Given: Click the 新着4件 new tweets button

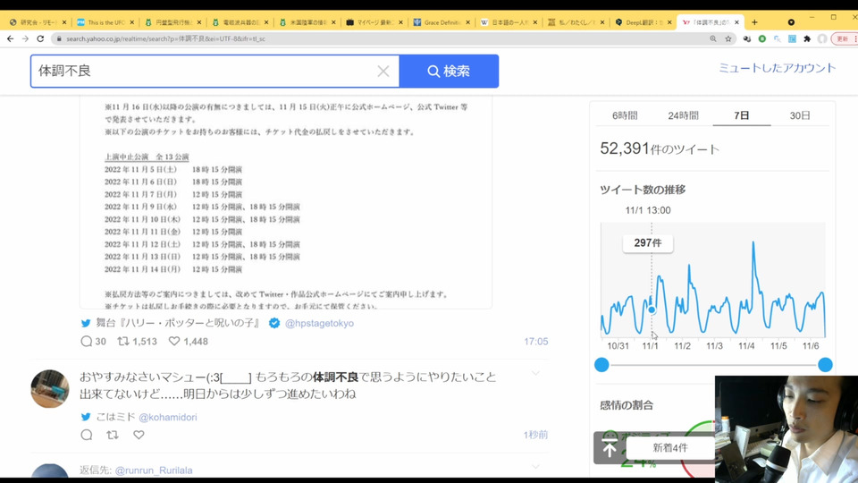Looking at the screenshot, I should [670, 448].
